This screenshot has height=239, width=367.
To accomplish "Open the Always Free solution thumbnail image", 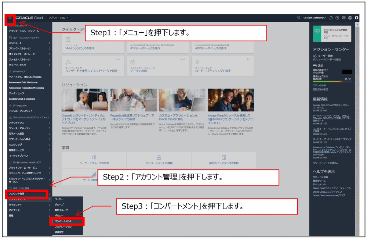I will [231, 100].
